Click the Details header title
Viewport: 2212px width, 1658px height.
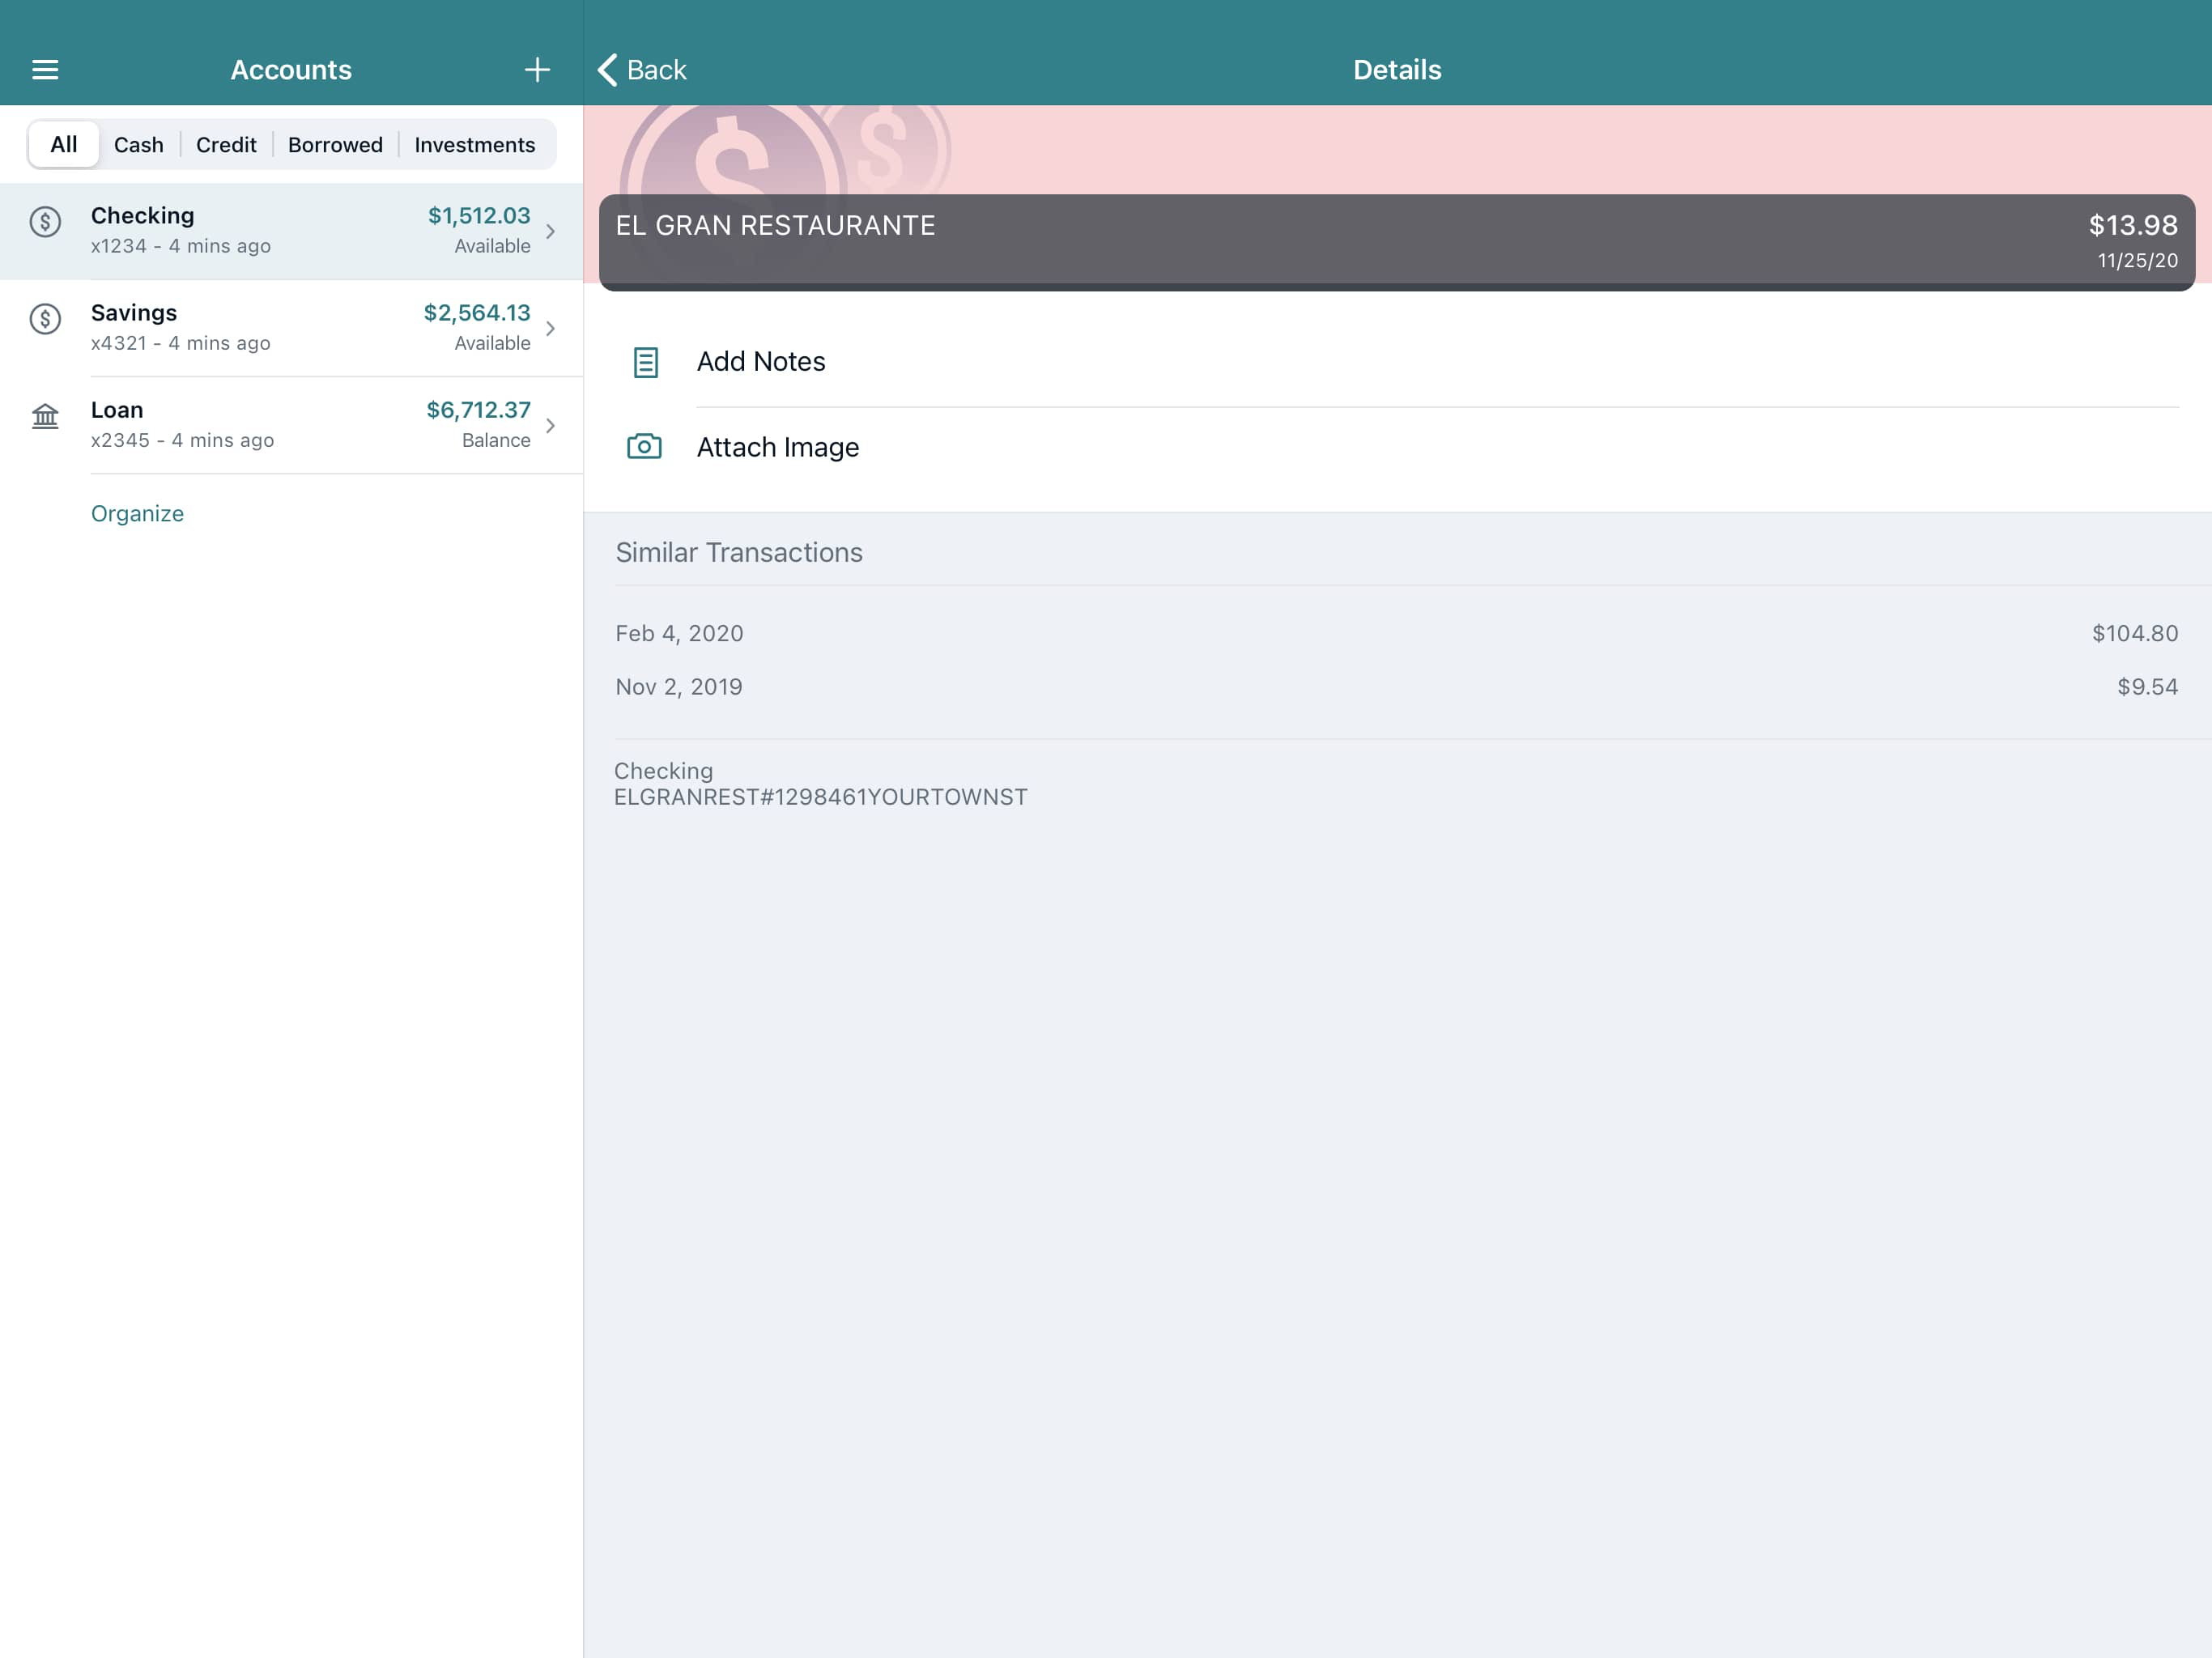(1397, 70)
